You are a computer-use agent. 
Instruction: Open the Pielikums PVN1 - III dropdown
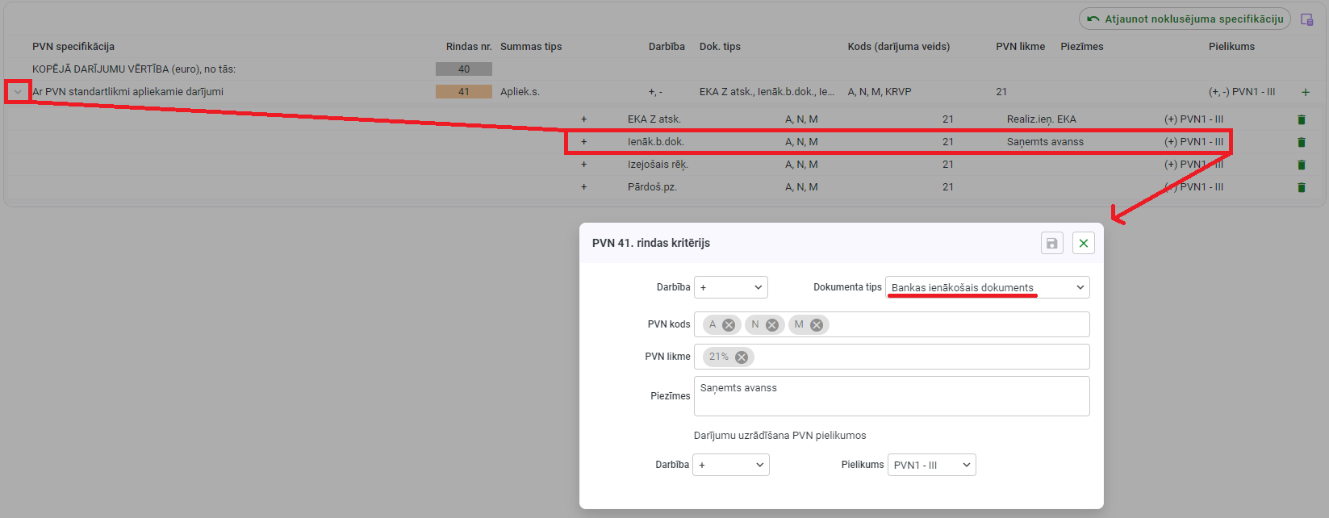click(x=931, y=465)
